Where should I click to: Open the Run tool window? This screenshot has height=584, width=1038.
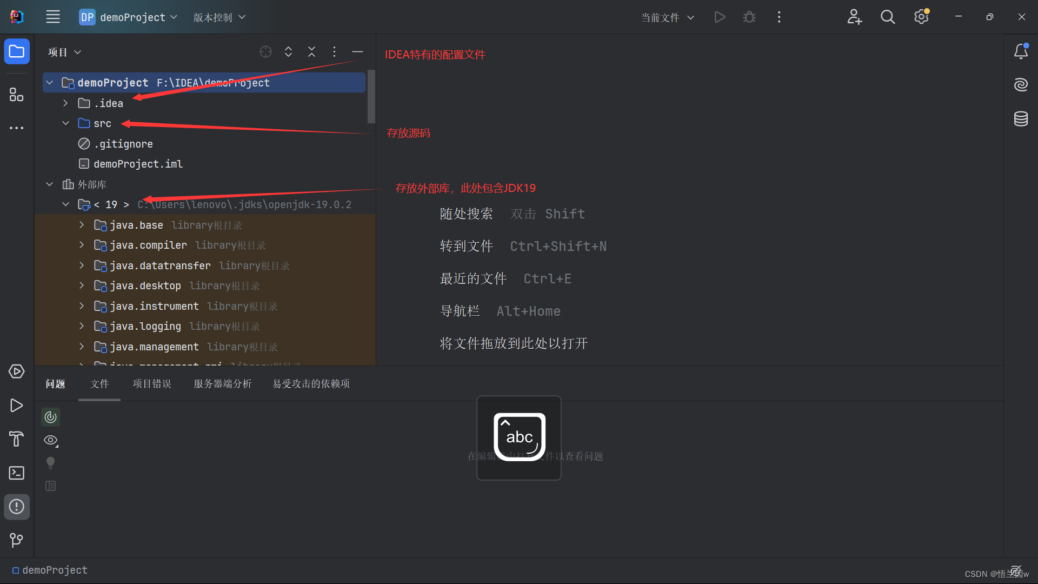coord(17,406)
